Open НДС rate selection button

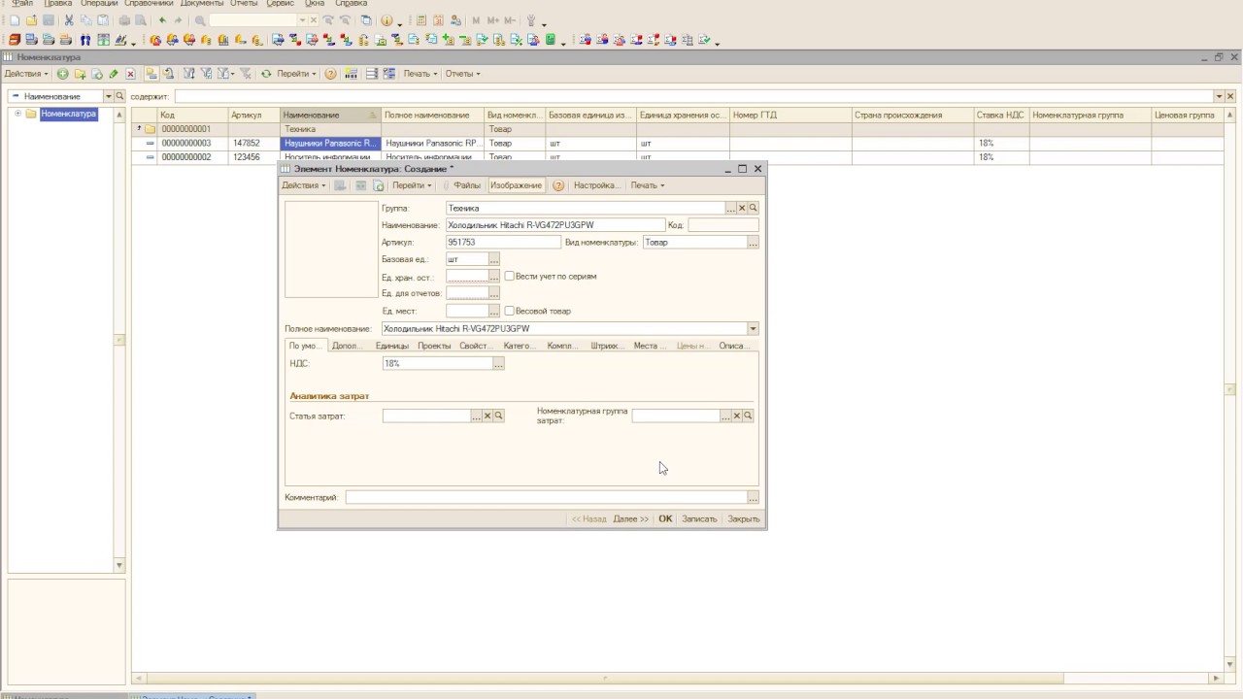click(498, 363)
